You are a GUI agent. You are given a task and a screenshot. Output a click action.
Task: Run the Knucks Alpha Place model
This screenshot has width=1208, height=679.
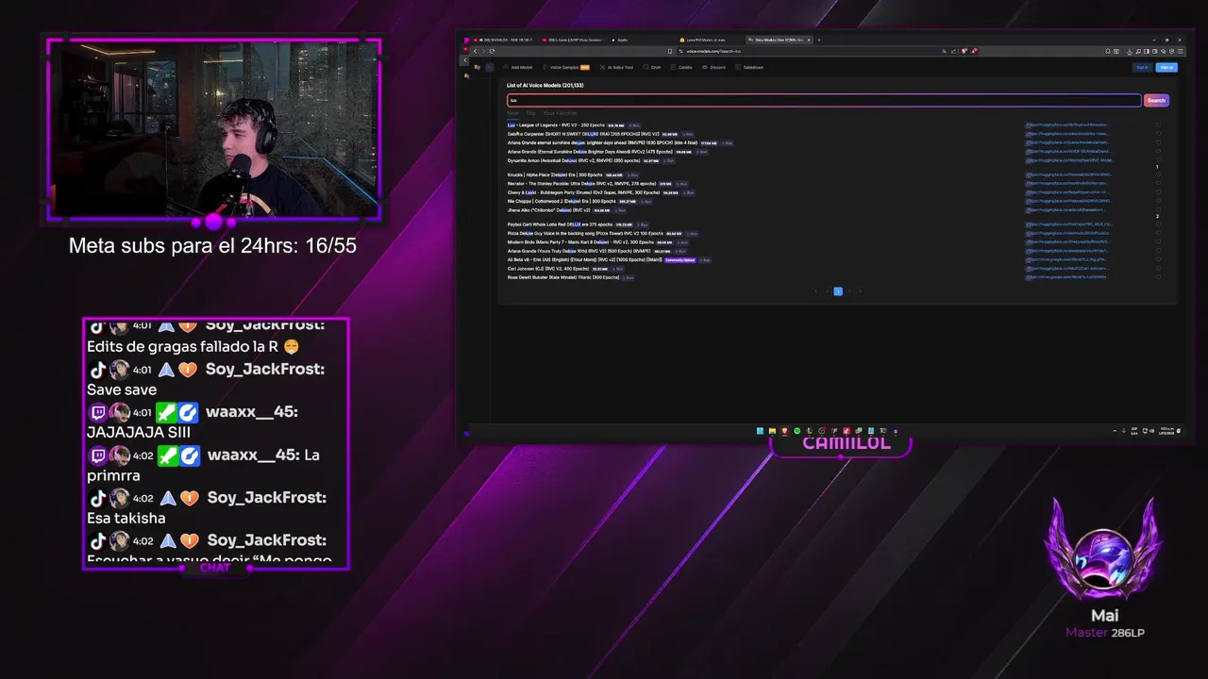[x=634, y=174]
